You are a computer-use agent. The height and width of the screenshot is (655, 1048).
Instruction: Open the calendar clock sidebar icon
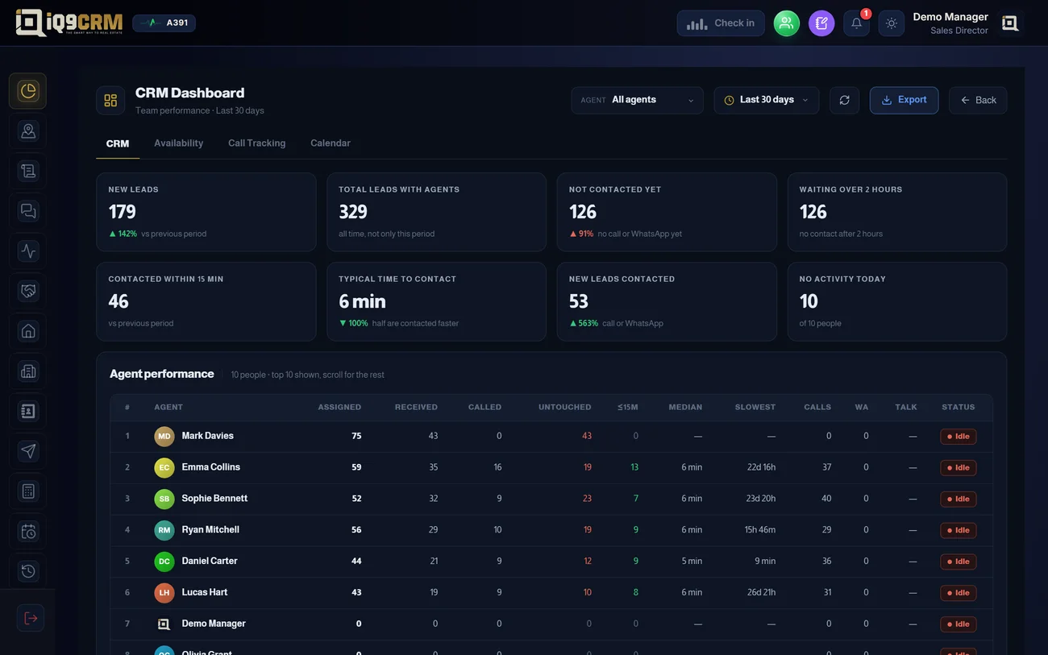(28, 532)
